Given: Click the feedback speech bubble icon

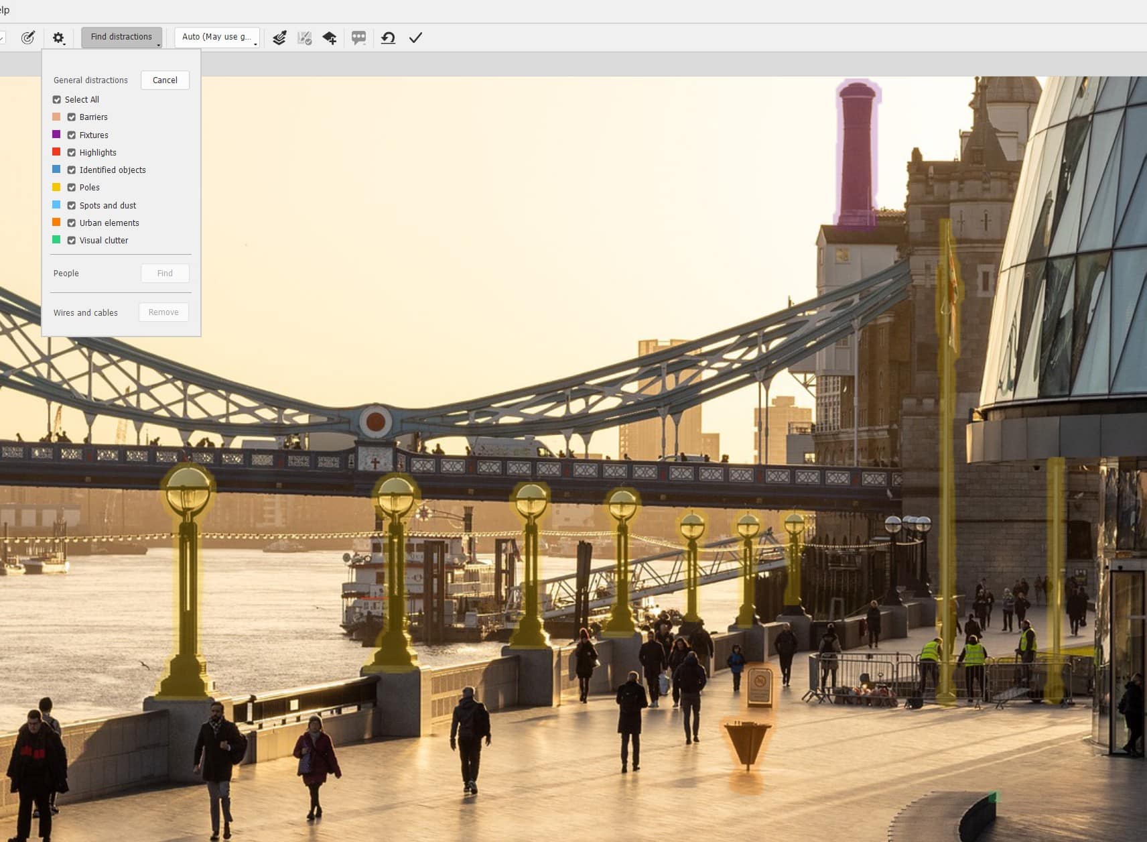Looking at the screenshot, I should 359,38.
